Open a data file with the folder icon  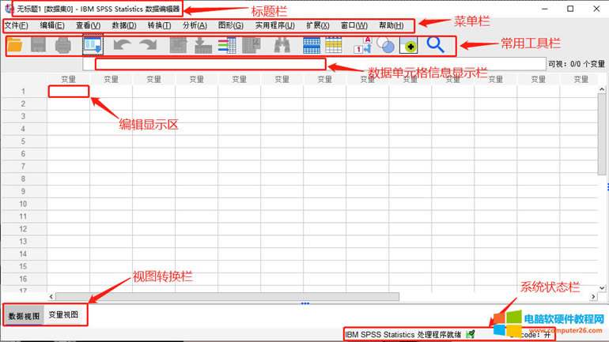click(x=15, y=45)
